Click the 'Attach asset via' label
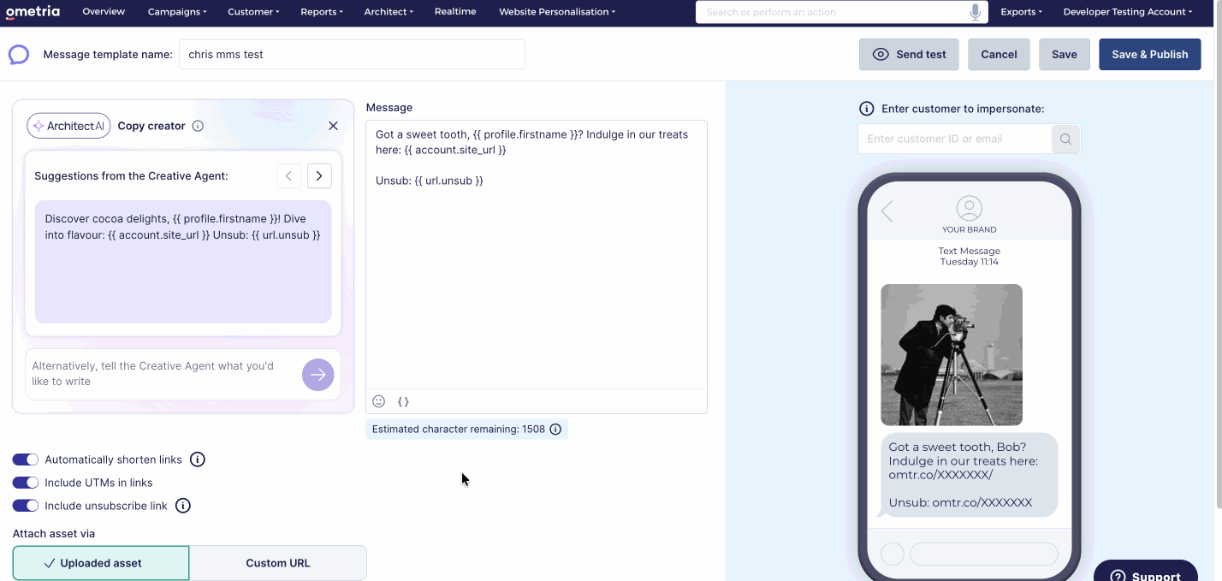Image resolution: width=1222 pixels, height=581 pixels. (54, 533)
